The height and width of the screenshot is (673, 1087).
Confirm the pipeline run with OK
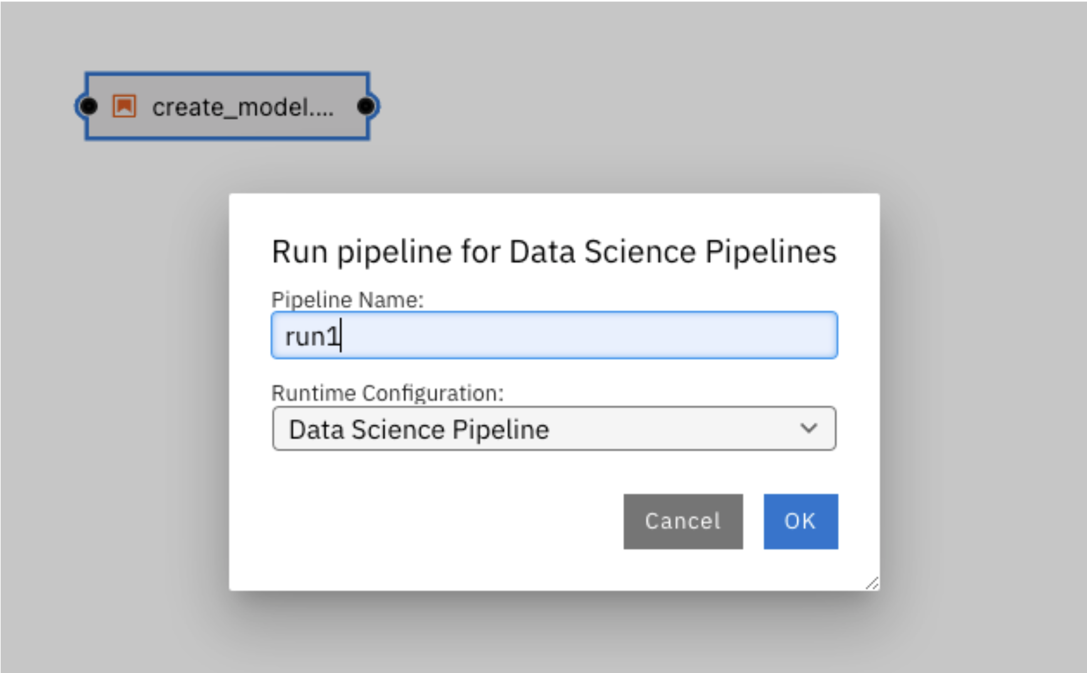tap(801, 521)
